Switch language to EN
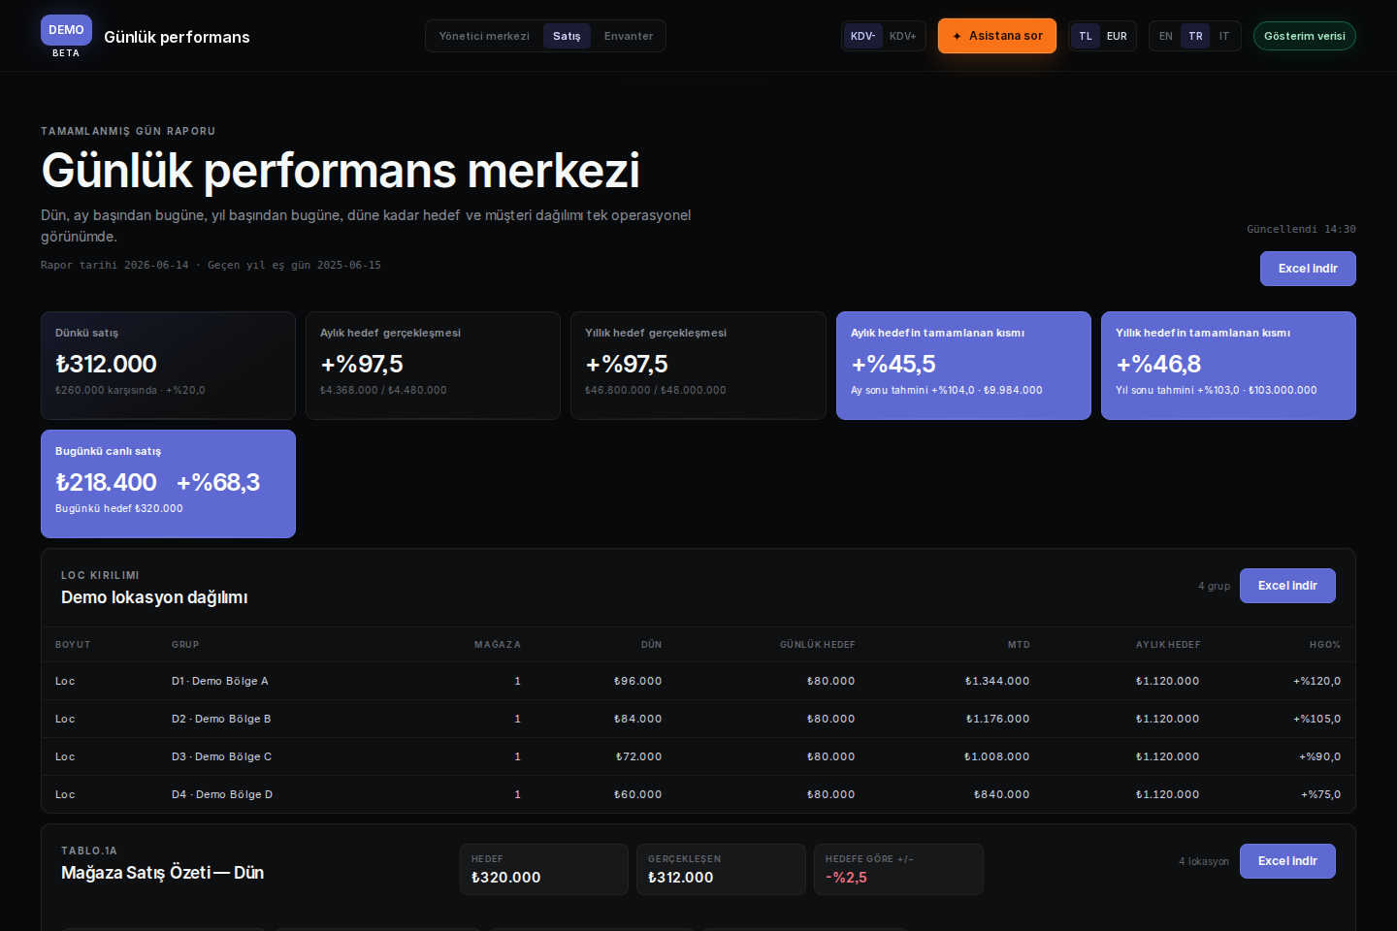 tap(1166, 36)
